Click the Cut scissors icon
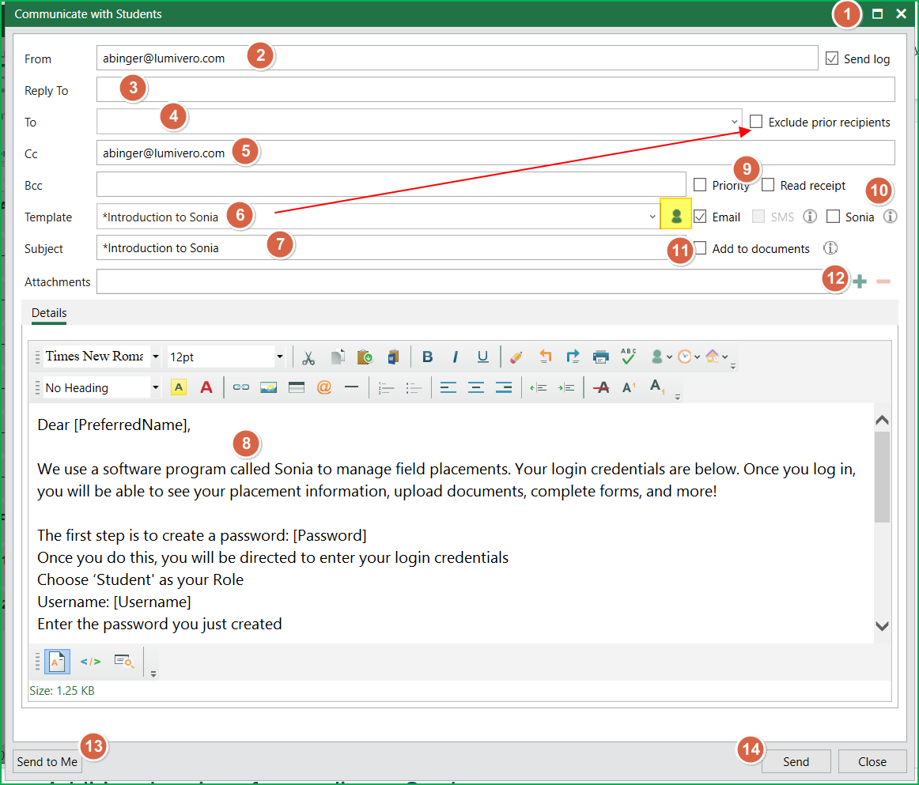Viewport: 919px width, 785px height. [308, 357]
